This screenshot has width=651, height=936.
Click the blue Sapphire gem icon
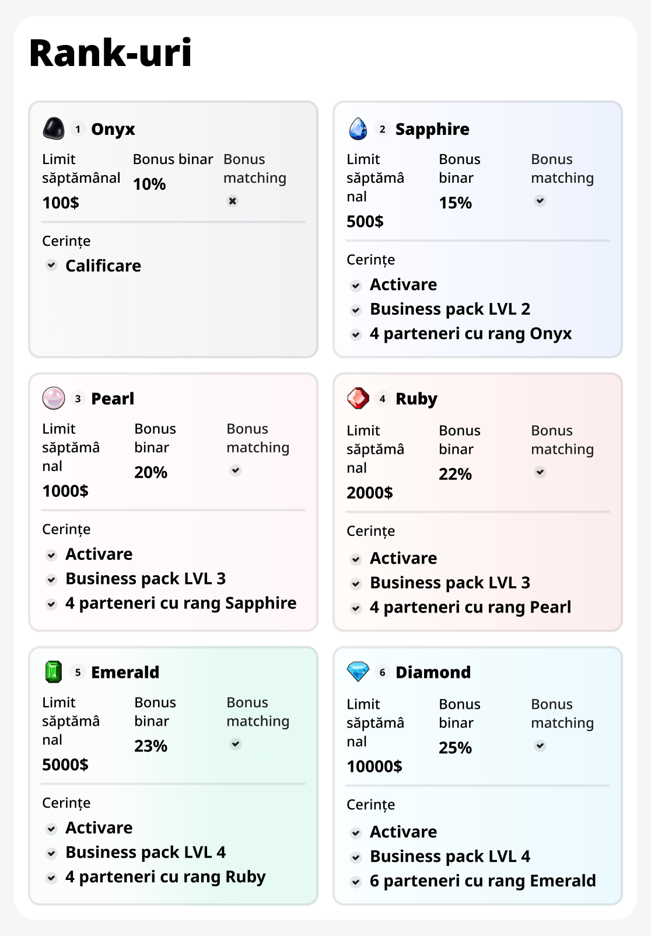(358, 128)
